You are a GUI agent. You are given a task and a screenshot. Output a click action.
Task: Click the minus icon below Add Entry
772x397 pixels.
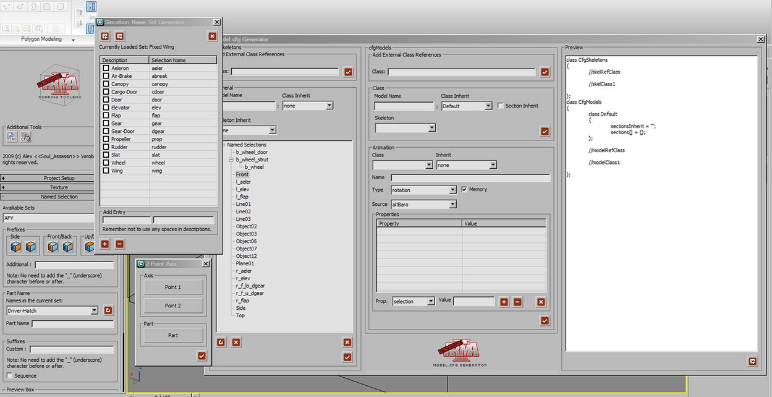119,244
